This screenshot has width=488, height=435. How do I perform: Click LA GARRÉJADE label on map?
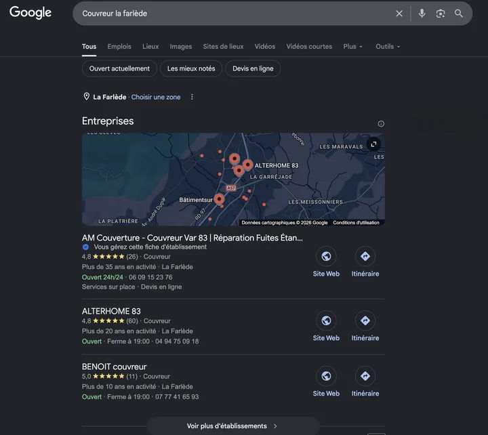271,177
